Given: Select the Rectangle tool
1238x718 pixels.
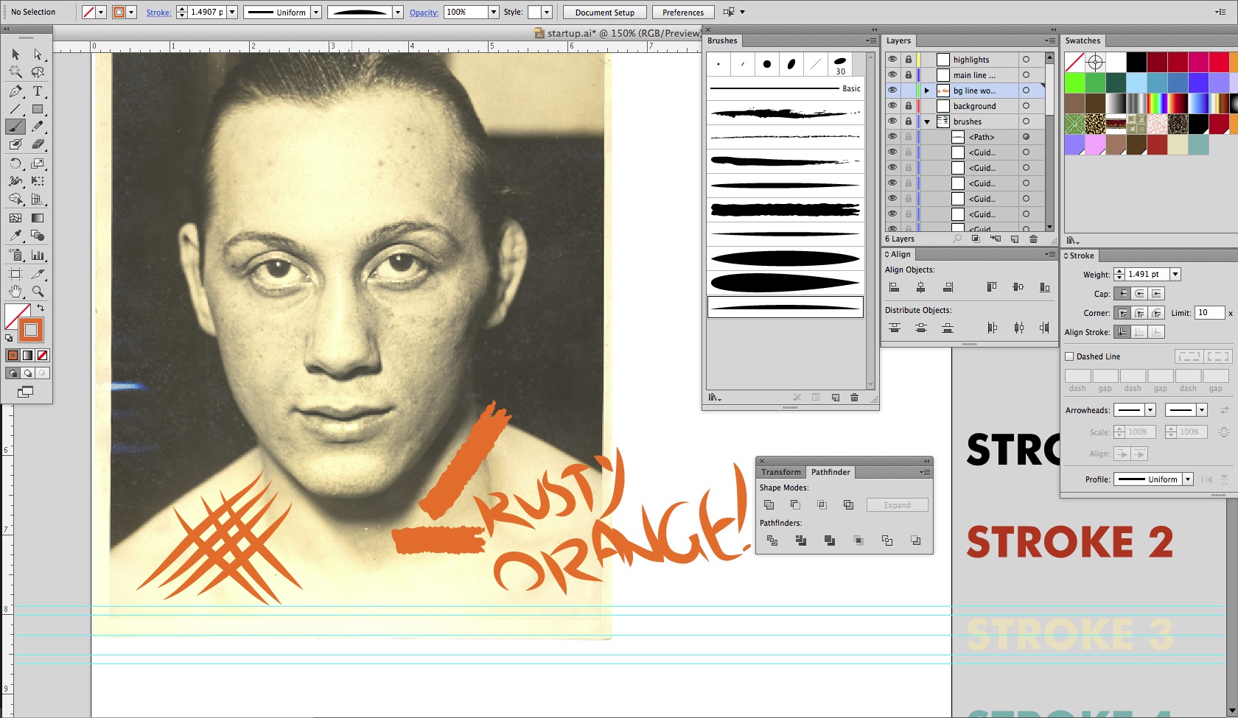Looking at the screenshot, I should click(38, 109).
